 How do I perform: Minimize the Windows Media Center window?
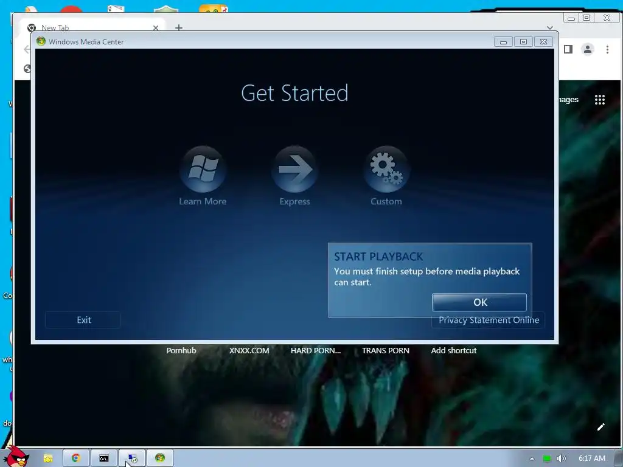click(503, 42)
